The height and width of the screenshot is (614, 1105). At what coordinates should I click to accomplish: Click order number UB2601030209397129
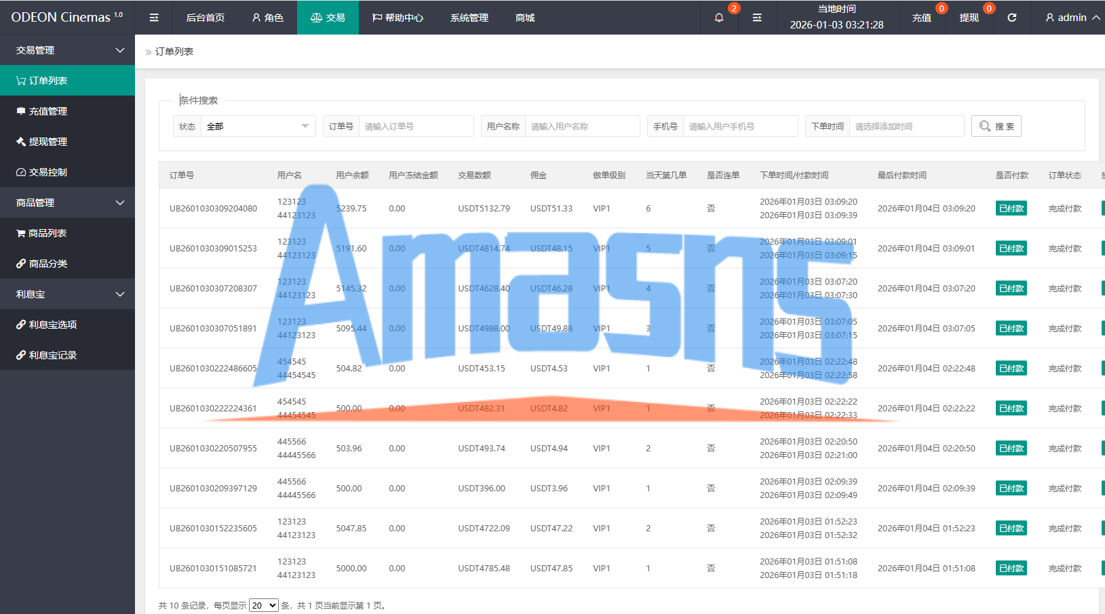[213, 488]
